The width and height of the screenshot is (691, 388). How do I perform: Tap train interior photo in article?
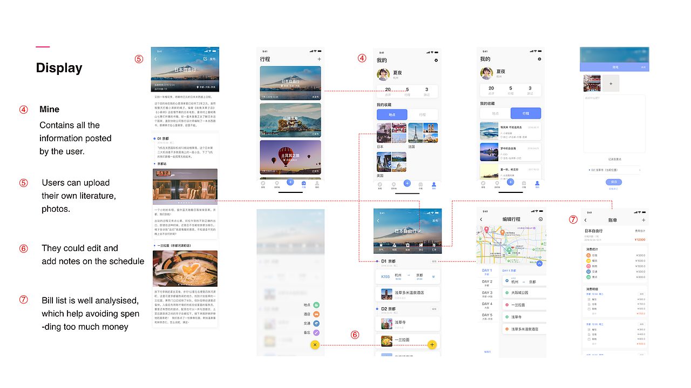[185, 186]
